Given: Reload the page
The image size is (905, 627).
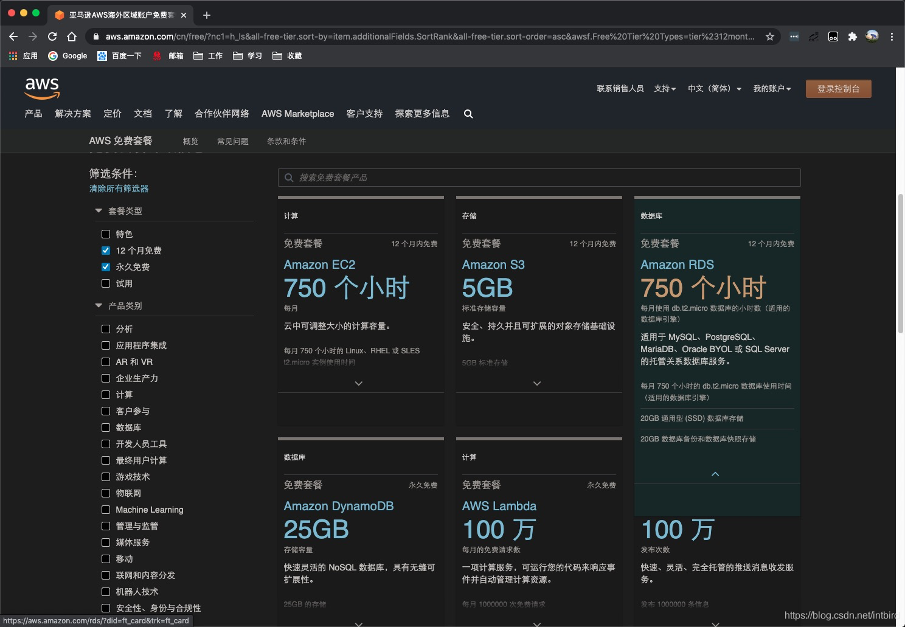Looking at the screenshot, I should click(x=52, y=36).
